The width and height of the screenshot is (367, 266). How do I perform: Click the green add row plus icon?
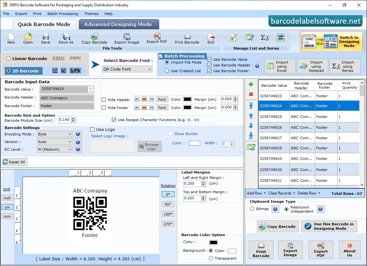(x=251, y=84)
